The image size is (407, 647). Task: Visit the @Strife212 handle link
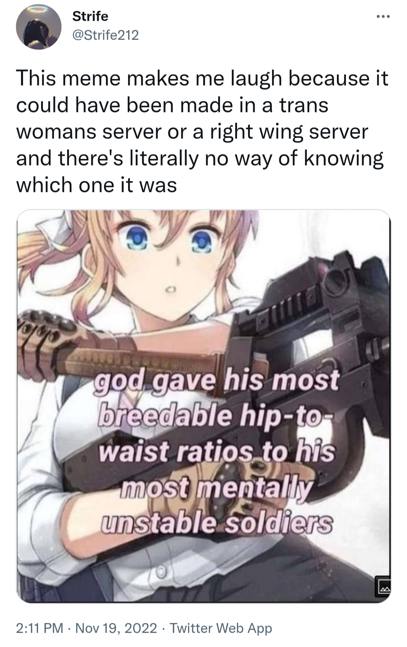coord(105,35)
